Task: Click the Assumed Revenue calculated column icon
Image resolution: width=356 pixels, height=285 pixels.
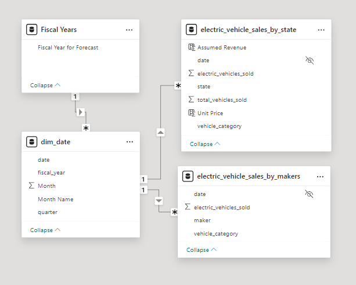Action: click(x=191, y=47)
